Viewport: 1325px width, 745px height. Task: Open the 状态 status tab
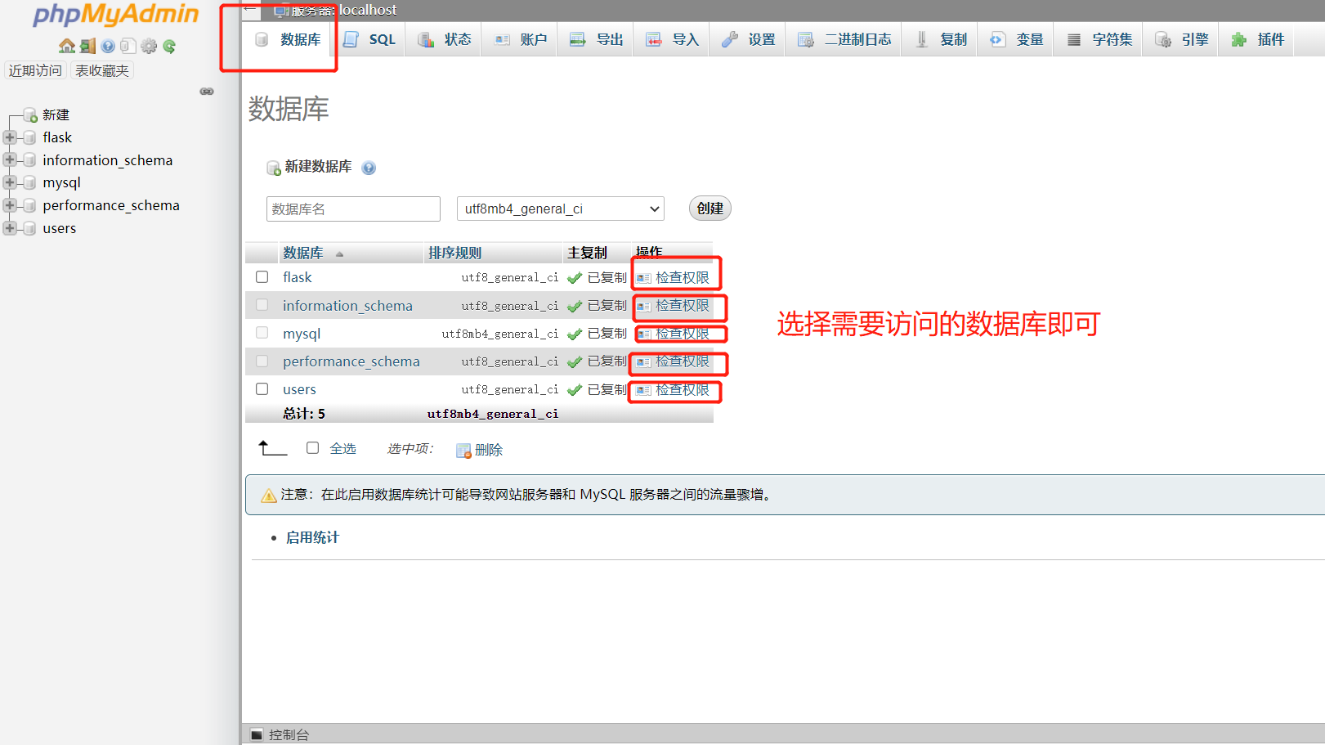click(444, 39)
